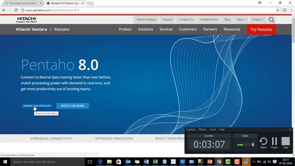Viewport: 295px width, 166px height.
Task: Open the Hitachi Vantara top link
Action: [146, 19]
